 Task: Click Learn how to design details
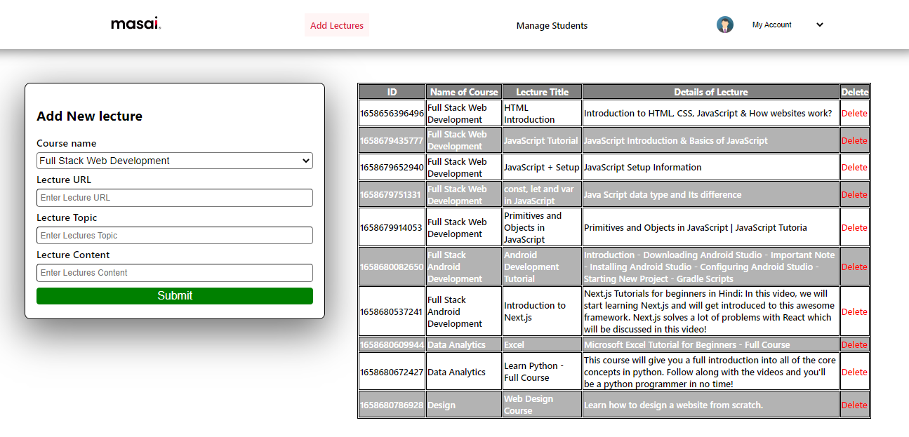click(711, 405)
